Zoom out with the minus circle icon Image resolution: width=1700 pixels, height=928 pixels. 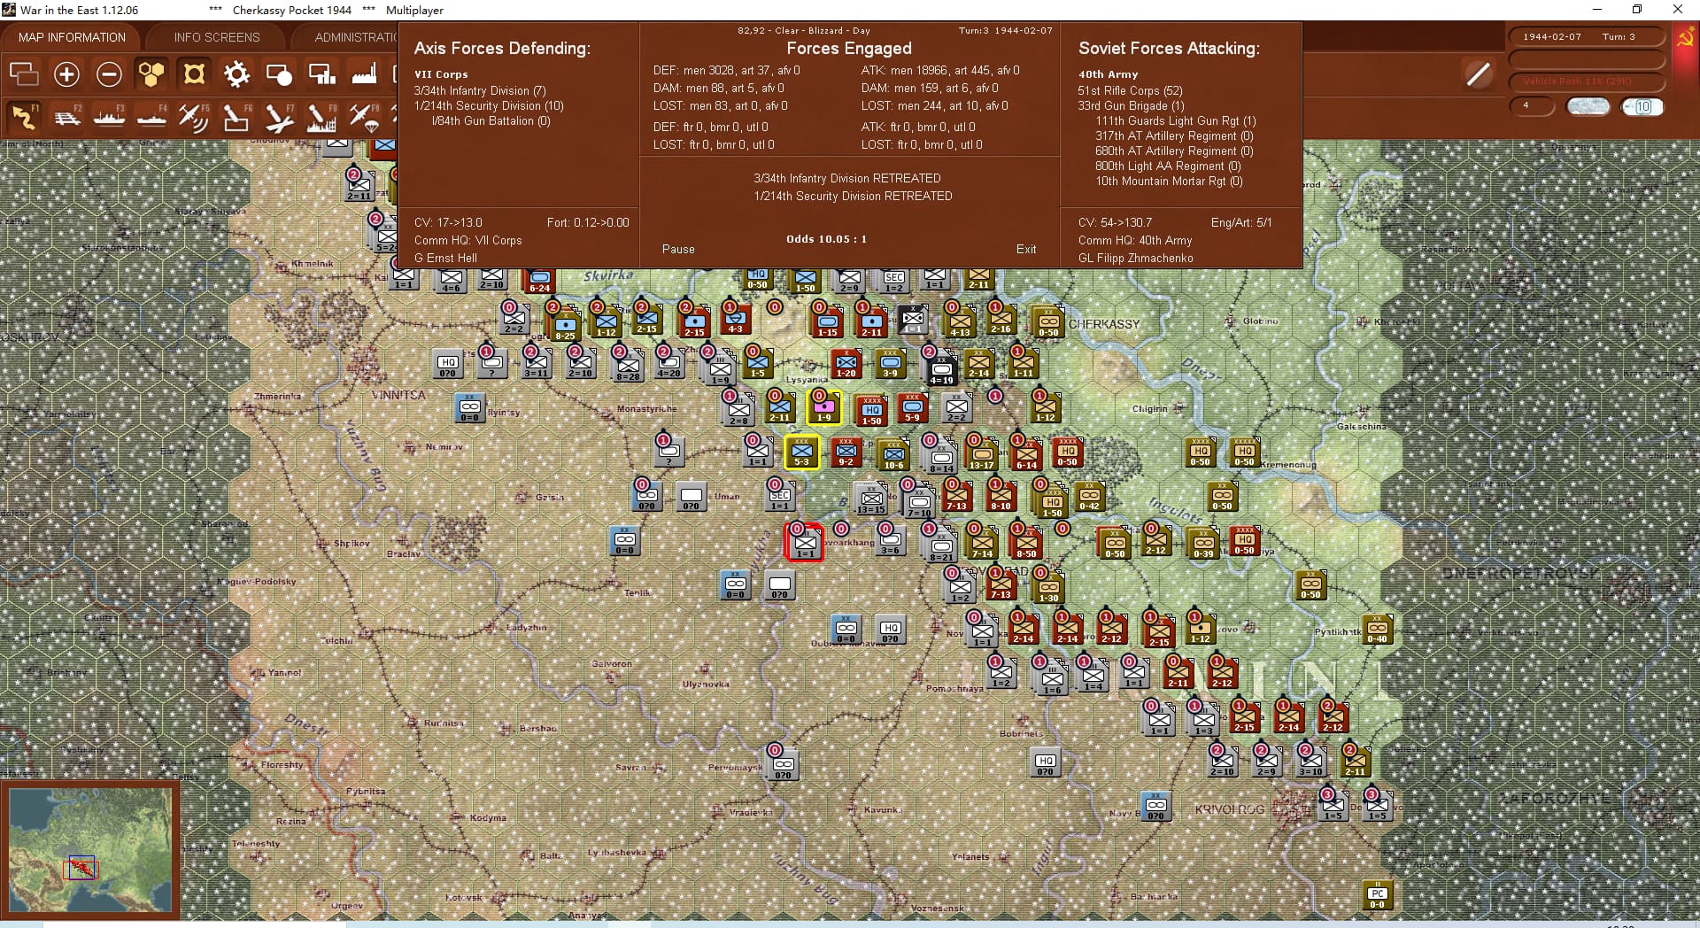(x=109, y=73)
